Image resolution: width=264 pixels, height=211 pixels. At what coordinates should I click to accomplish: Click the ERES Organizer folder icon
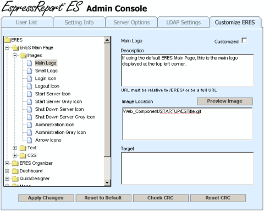(x=15, y=163)
